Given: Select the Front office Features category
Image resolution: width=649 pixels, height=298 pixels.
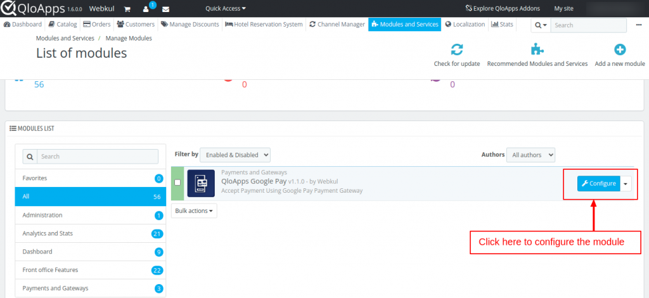Looking at the screenshot, I should pyautogui.click(x=90, y=270).
